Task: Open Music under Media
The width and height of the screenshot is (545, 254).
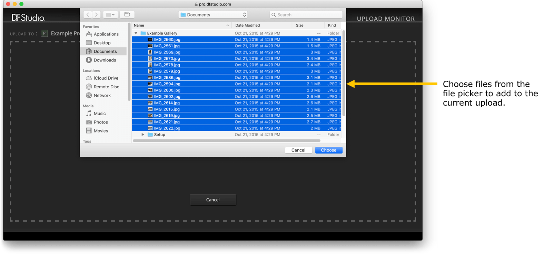Action: tap(100, 114)
